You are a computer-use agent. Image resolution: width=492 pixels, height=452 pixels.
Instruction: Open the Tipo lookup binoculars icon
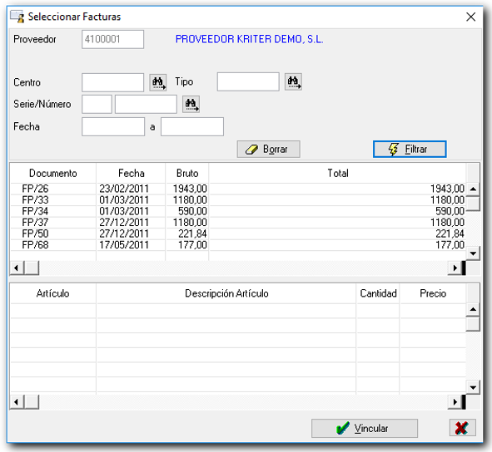293,81
